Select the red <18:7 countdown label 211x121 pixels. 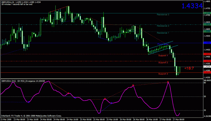(x=189, y=68)
